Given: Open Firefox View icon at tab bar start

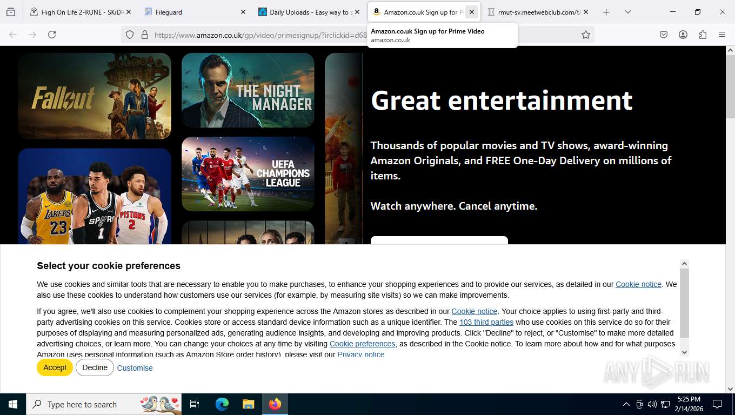Looking at the screenshot, I should pyautogui.click(x=11, y=12).
